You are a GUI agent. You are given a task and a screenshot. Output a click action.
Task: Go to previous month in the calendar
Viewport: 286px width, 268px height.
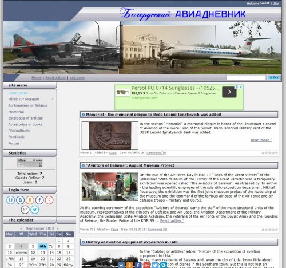coord(21,228)
